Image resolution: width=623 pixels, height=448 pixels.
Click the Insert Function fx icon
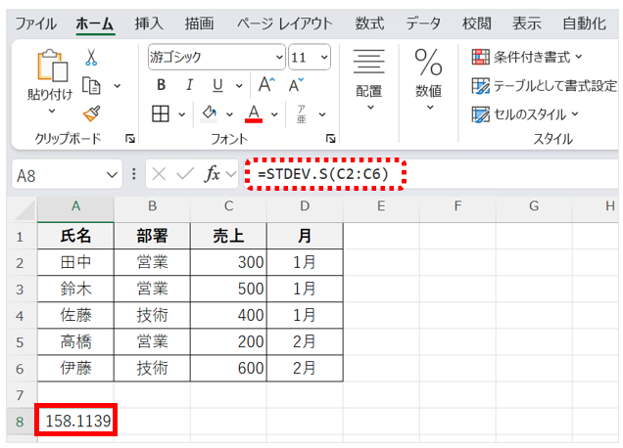point(212,174)
